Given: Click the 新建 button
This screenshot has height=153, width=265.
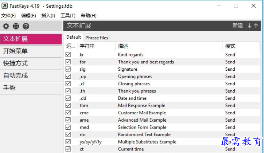Looking at the screenshot, I should [x=238, y=25].
